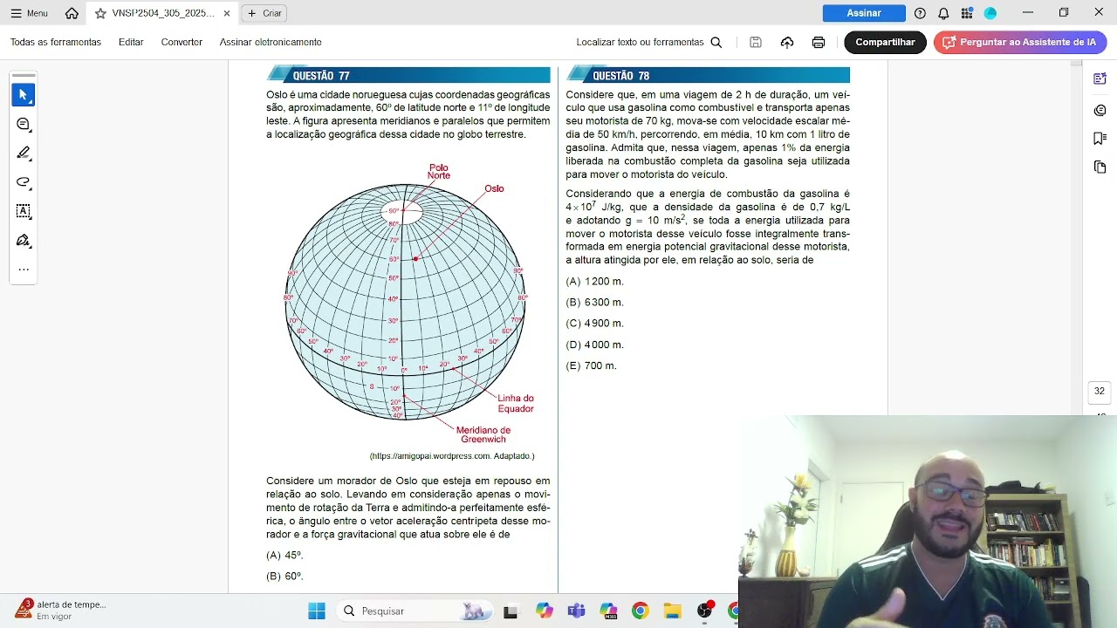This screenshot has width=1117, height=628.
Task: Choose the selection arrow tool
Action: tap(24, 94)
